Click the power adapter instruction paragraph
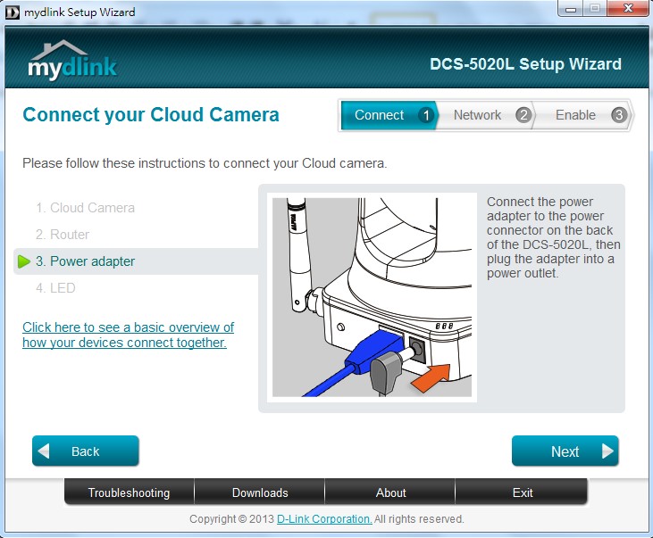Screen dimensions: 653x538 (554, 237)
